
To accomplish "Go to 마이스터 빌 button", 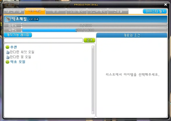I will 155,11.
